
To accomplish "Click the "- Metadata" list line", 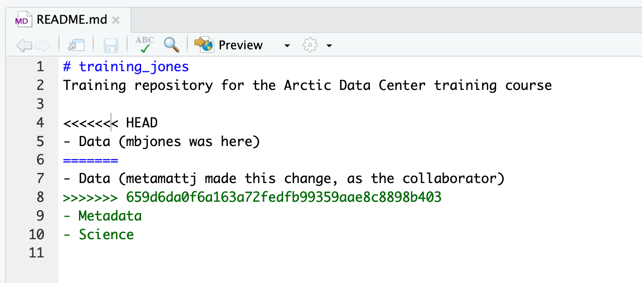I will (x=103, y=216).
